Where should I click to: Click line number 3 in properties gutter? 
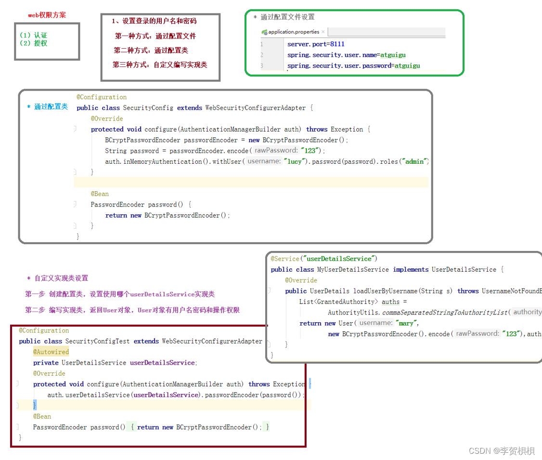tap(262, 66)
